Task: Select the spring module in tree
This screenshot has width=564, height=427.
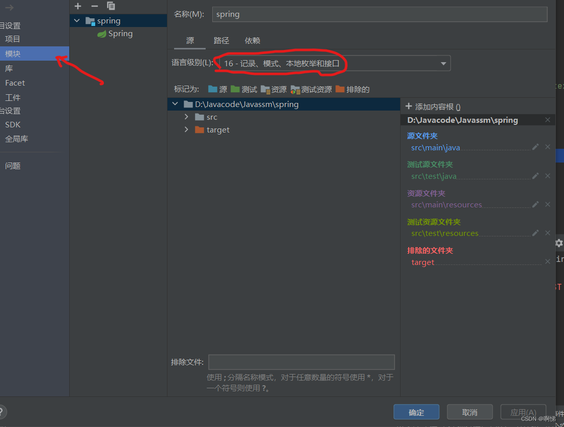Action: click(x=118, y=20)
